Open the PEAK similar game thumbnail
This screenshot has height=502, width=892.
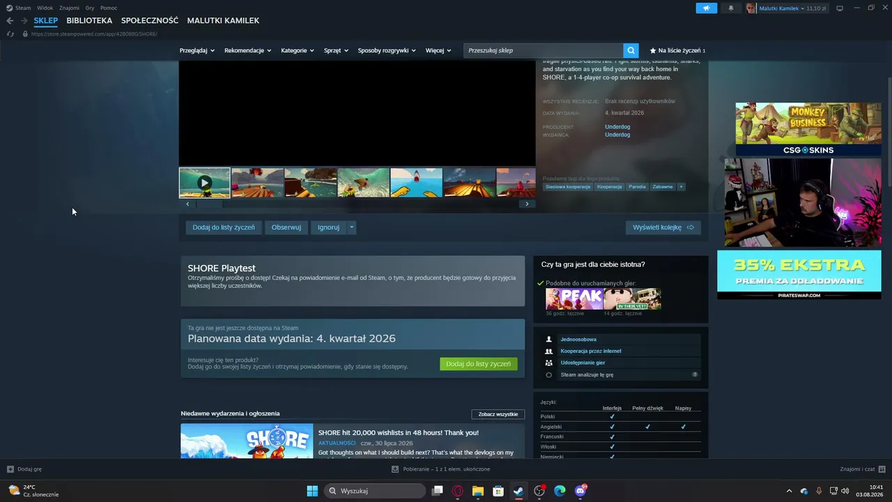[x=574, y=299]
